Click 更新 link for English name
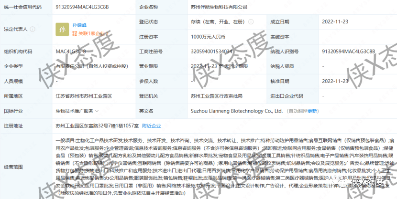 tap(312, 111)
